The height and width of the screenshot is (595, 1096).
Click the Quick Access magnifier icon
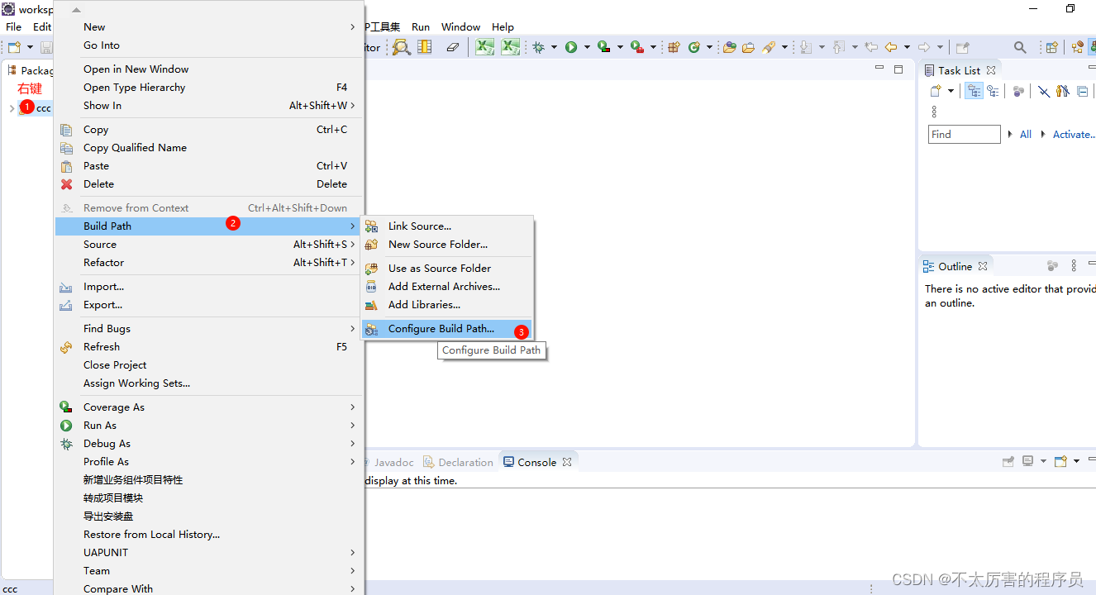(x=1020, y=47)
